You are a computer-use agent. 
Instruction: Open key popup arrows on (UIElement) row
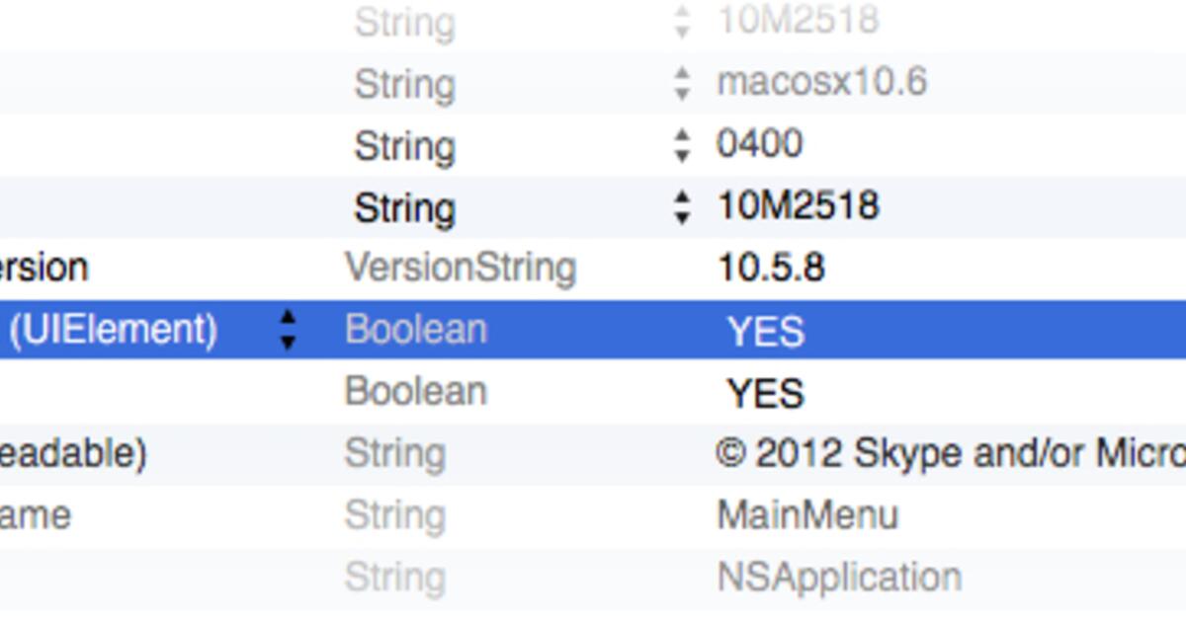click(288, 330)
